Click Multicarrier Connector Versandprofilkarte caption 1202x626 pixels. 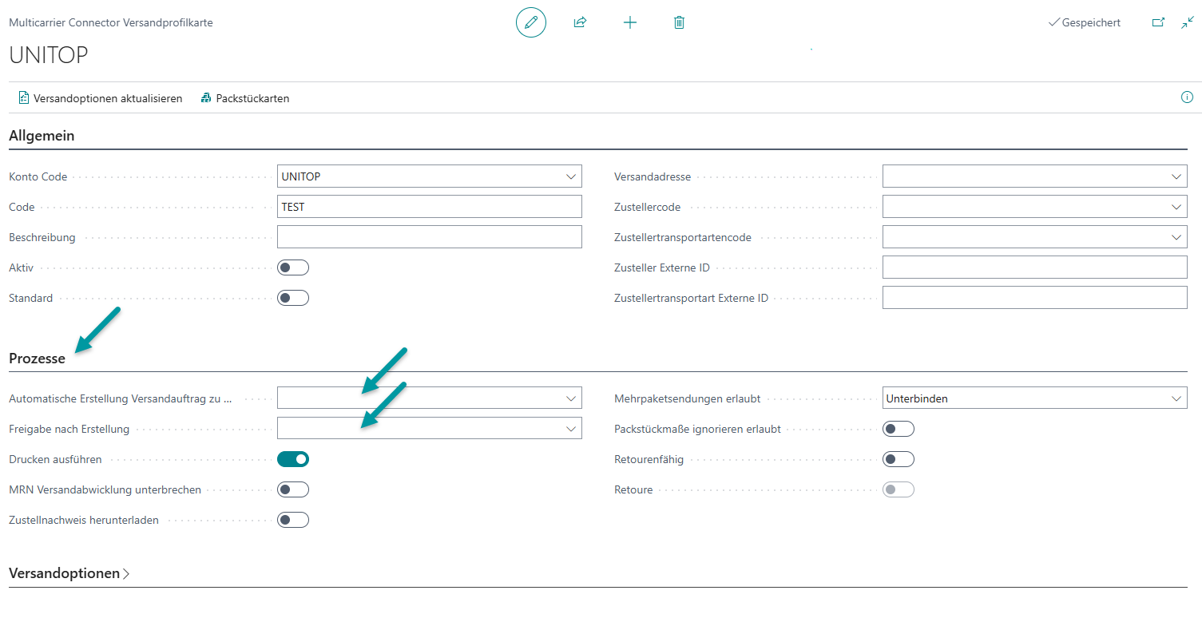click(111, 22)
